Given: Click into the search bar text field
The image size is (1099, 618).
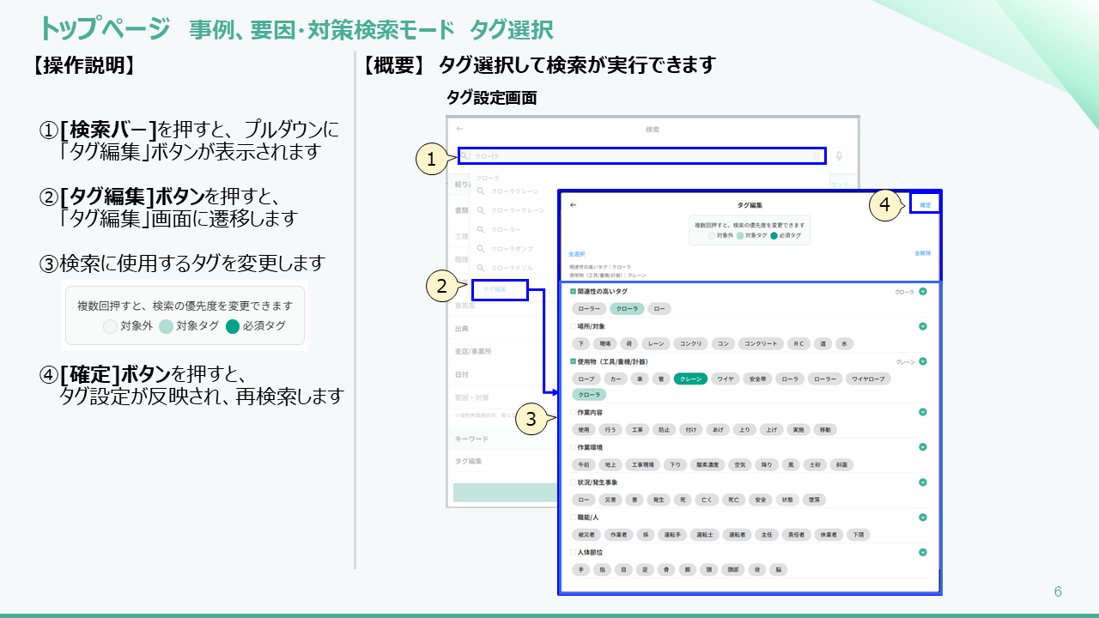Looking at the screenshot, I should (x=635, y=156).
